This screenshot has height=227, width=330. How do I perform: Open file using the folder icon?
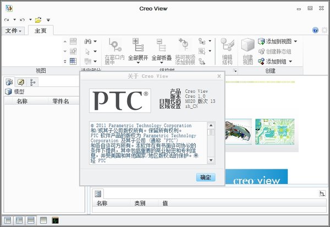[38, 20]
